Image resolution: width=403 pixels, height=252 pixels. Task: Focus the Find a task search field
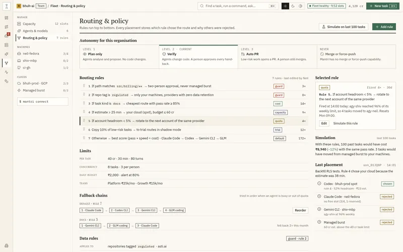[x=238, y=6]
